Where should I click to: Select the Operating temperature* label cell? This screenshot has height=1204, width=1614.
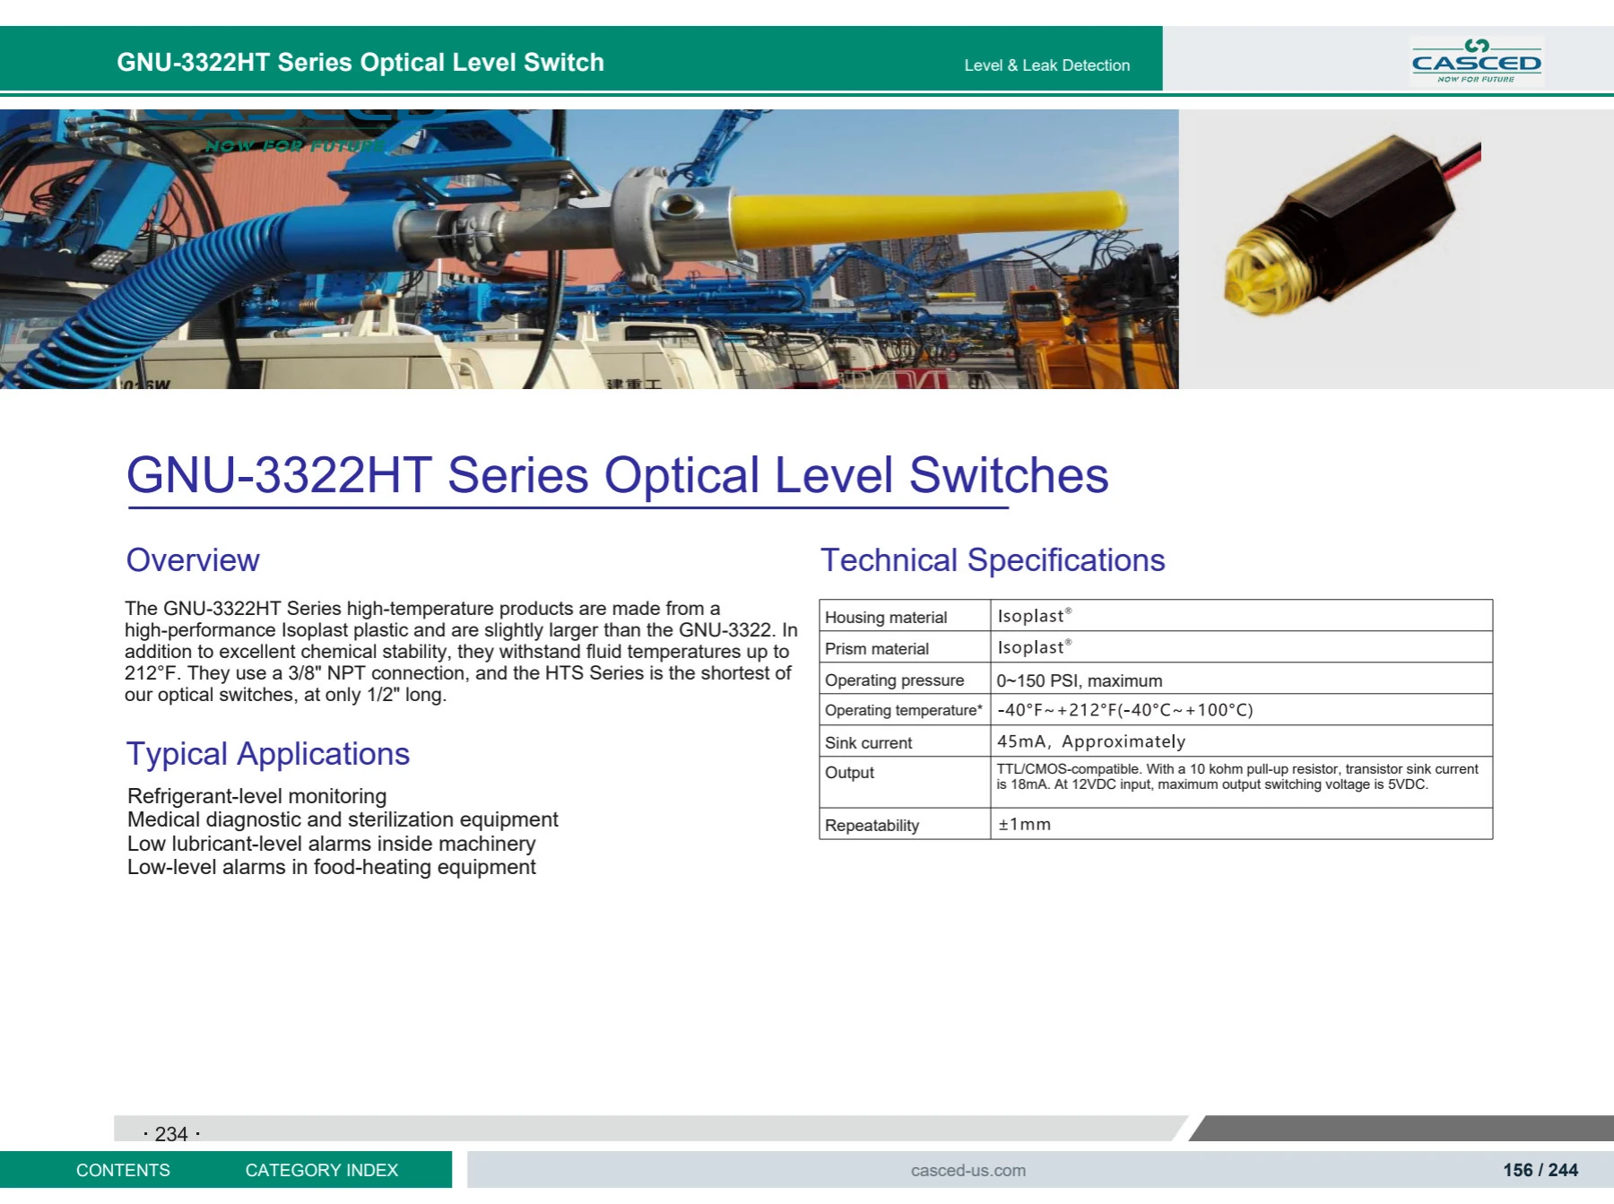pos(905,709)
